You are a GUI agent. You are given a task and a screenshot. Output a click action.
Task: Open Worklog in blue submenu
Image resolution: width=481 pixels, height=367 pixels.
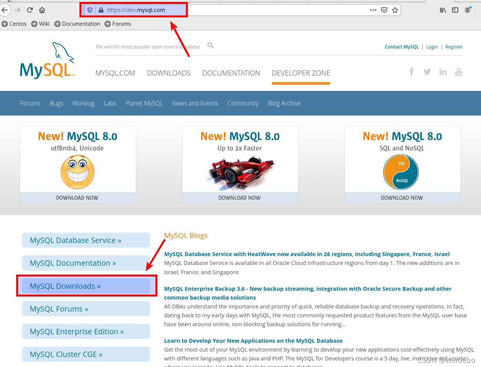click(83, 103)
